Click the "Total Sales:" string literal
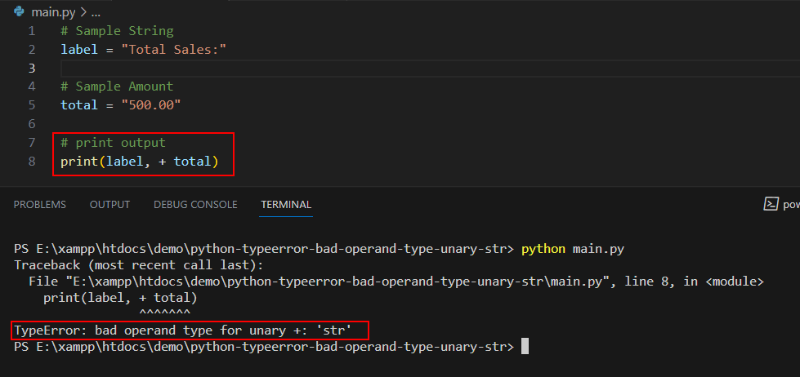 173,50
